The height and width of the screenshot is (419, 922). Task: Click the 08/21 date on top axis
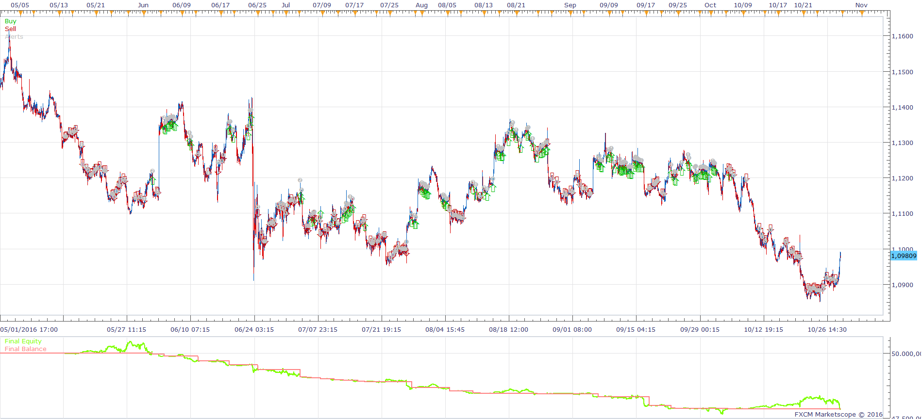[x=516, y=5]
